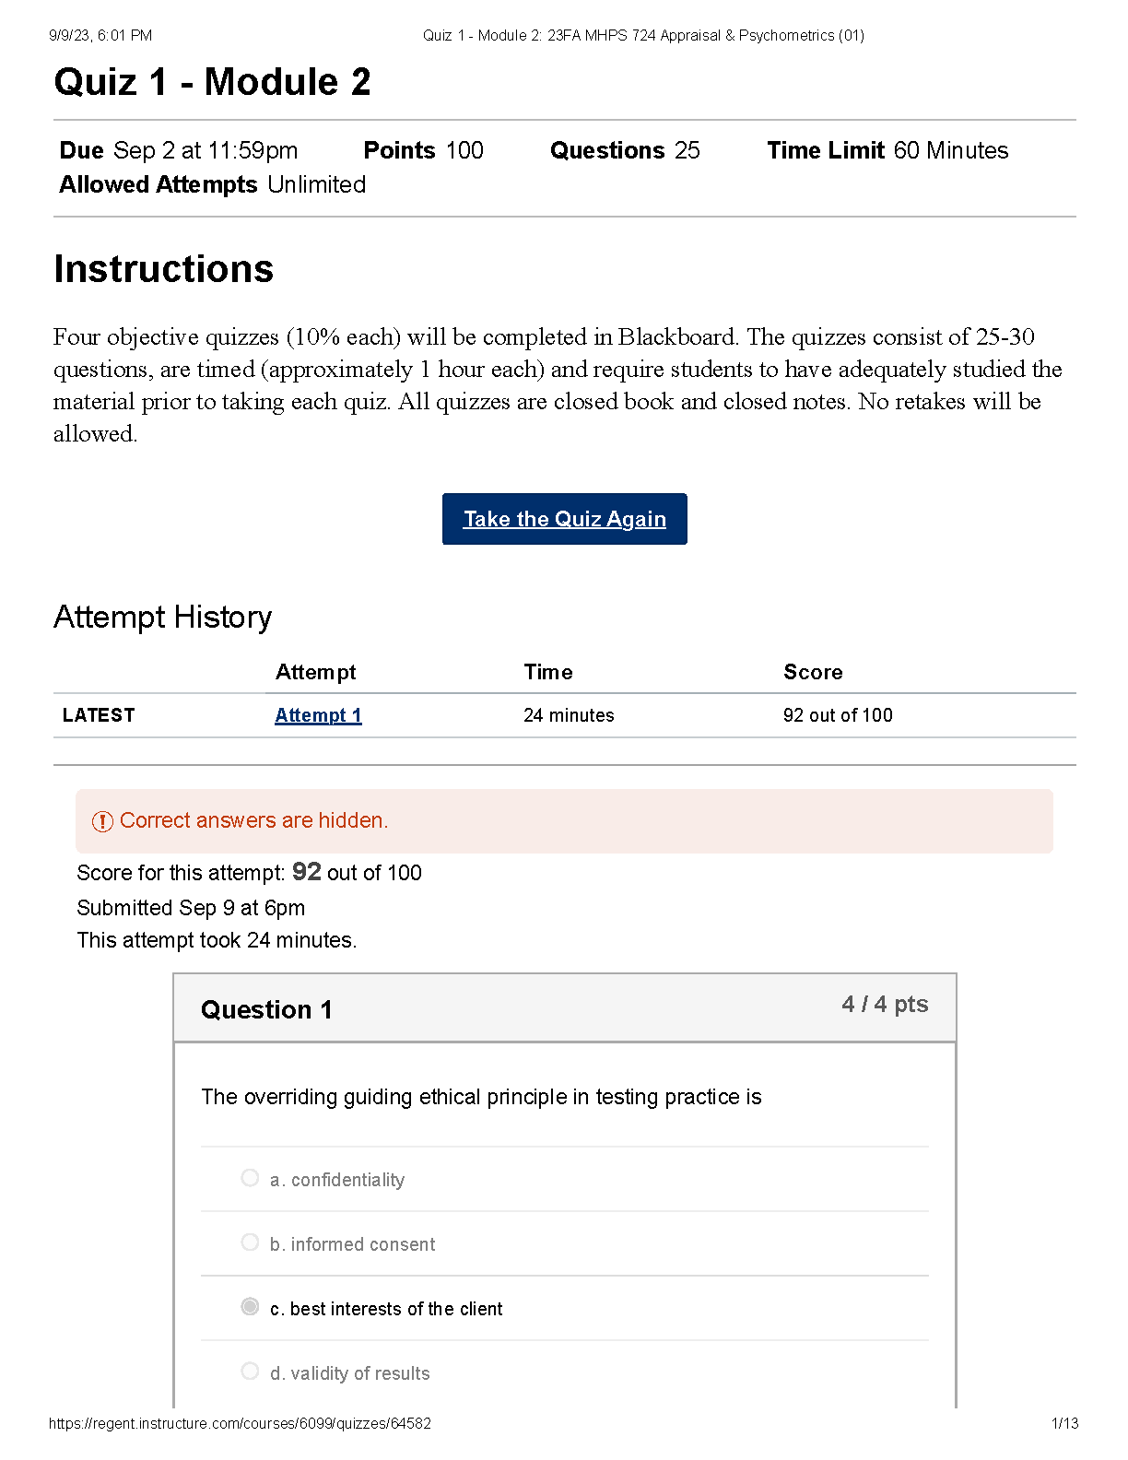Open the Attempt 1 link
Image resolution: width=1128 pixels, height=1460 pixels.
tap(318, 715)
